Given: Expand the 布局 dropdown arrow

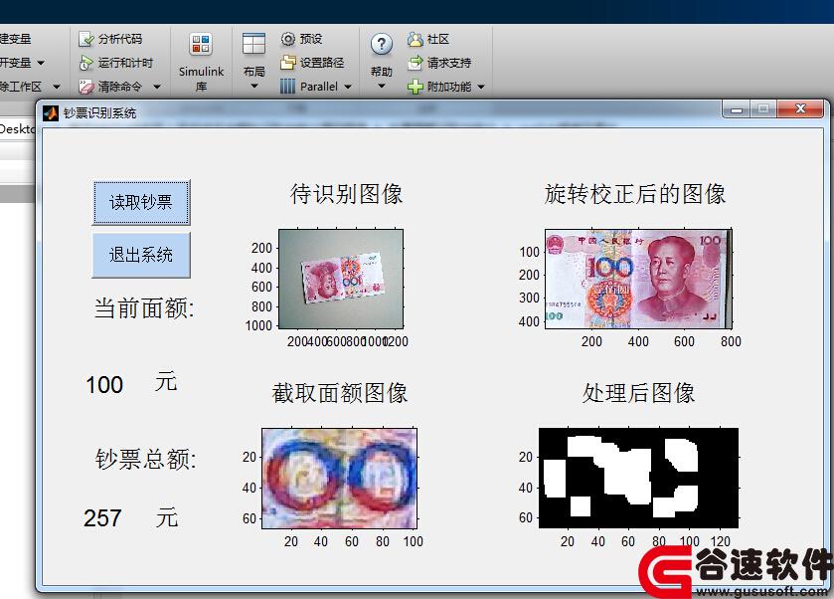Looking at the screenshot, I should pos(254,86).
